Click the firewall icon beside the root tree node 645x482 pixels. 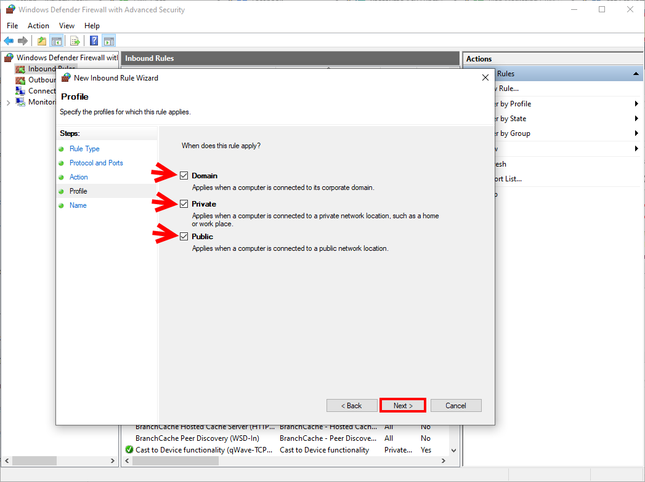click(9, 57)
